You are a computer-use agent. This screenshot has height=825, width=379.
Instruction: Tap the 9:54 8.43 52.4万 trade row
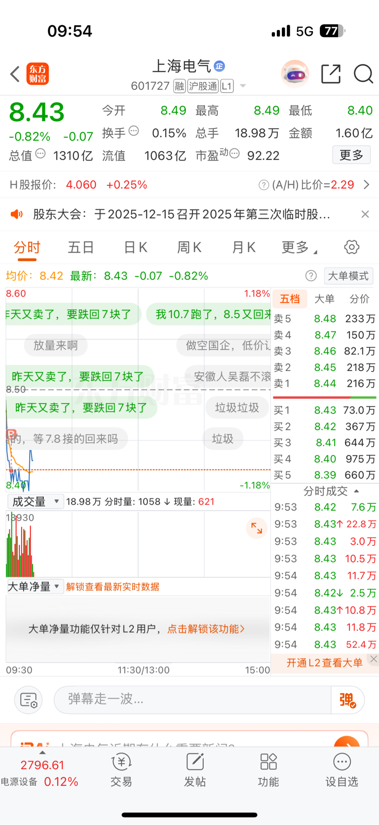pyautogui.click(x=326, y=644)
